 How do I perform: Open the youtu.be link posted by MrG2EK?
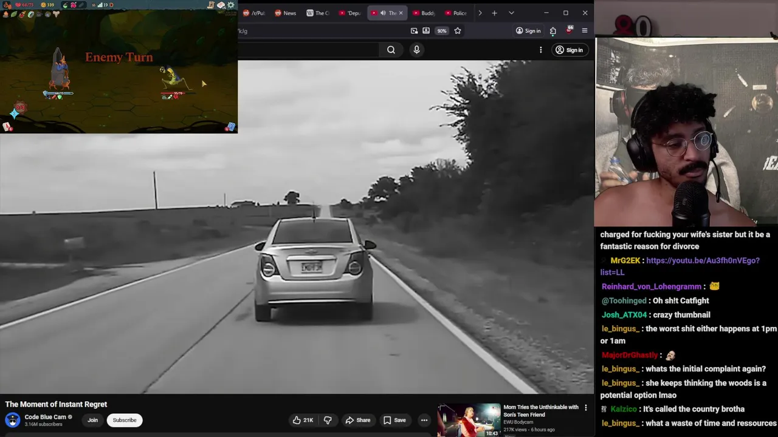(680, 266)
